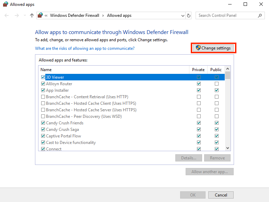Uncheck Private box for AllJoyn Router
269x202 pixels.
[199, 84]
